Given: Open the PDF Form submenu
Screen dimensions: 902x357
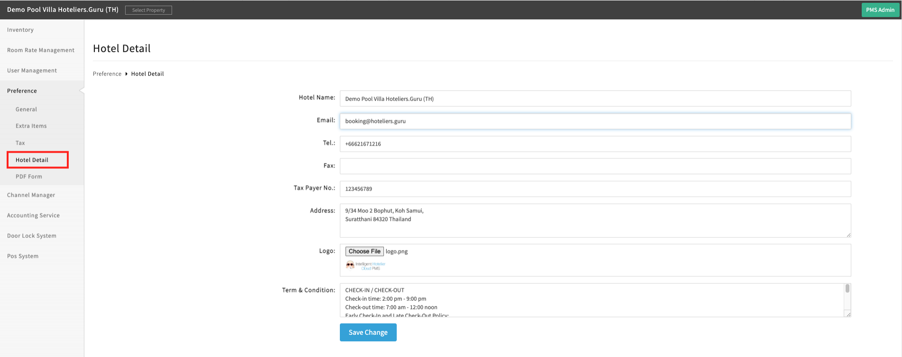Looking at the screenshot, I should (29, 176).
